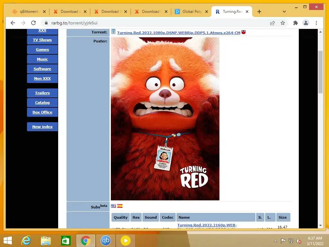Open the Catalog page

42,103
